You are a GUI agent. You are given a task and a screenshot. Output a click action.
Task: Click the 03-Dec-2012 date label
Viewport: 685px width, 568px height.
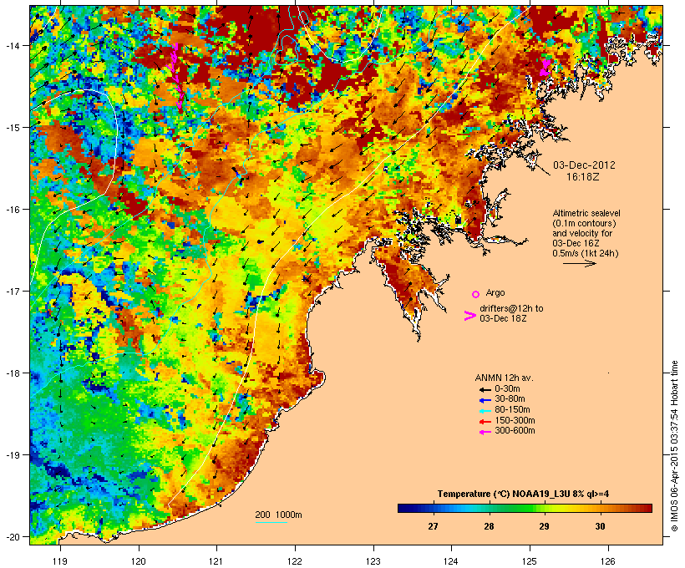point(584,165)
